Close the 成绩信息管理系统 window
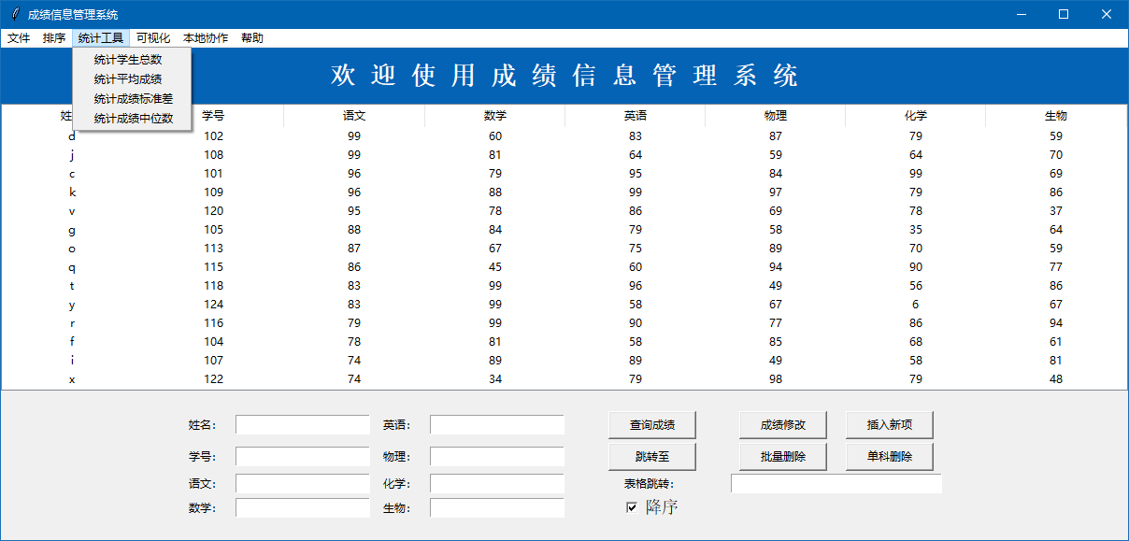This screenshot has width=1129, height=541. click(x=1107, y=14)
